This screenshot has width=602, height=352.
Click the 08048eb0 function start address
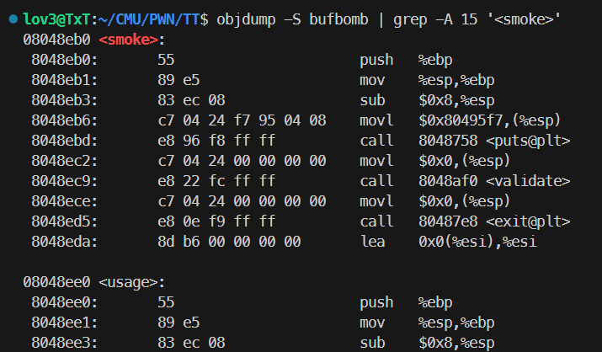[x=56, y=40]
